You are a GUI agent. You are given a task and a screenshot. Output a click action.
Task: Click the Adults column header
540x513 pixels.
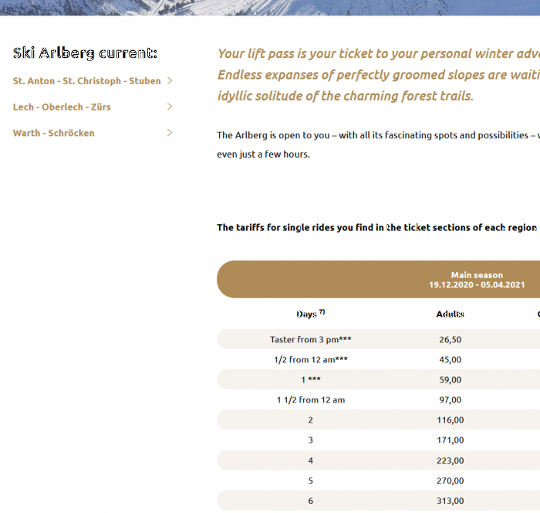[x=450, y=314]
